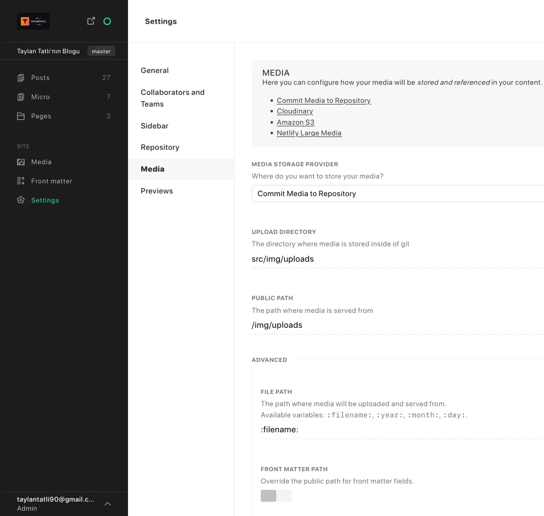This screenshot has width=544, height=516.
Task: Toggle the Front Matter Path switch
Action: tap(276, 496)
